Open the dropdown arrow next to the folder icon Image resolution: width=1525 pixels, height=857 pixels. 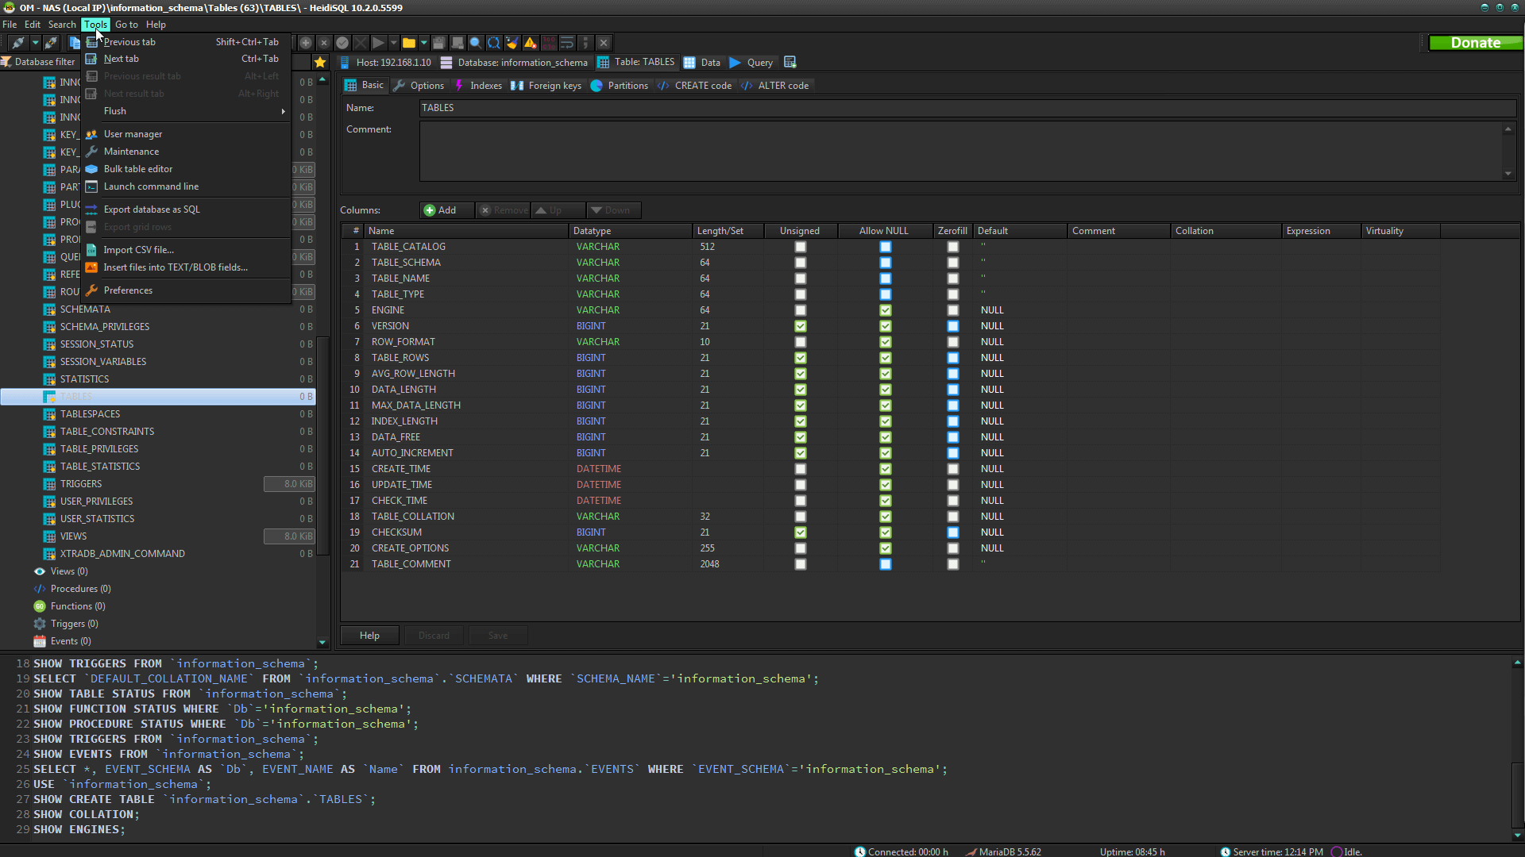tap(424, 43)
